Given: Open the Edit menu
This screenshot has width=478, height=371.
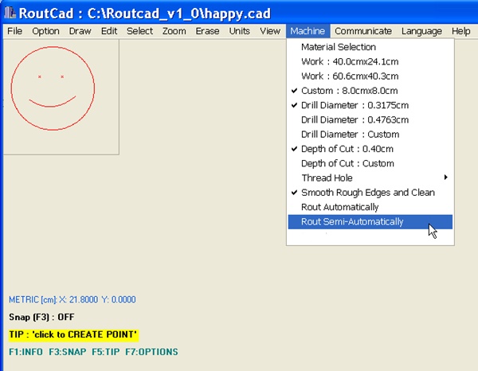Looking at the screenshot, I should click(x=109, y=31).
